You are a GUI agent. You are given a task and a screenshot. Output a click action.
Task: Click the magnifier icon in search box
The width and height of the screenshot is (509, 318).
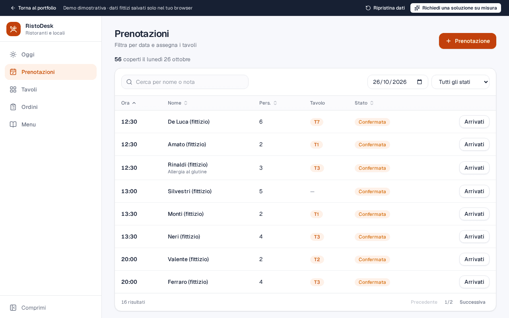[129, 82]
